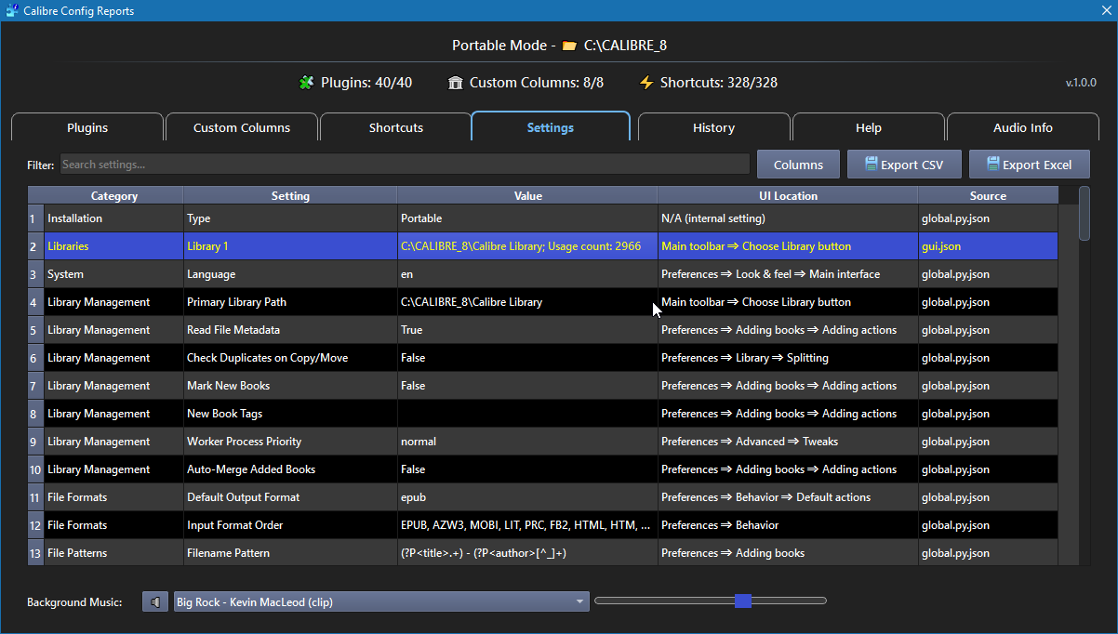Click the EPUB, AZW3, MOBI value cell
1118x634 pixels.
[x=527, y=525]
